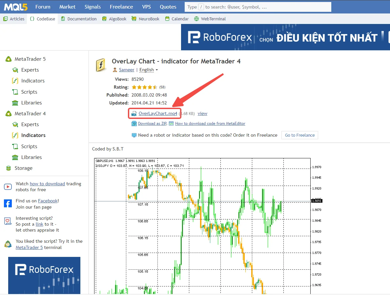Click the MetaTrader 5 Libraries icon
Viewport: 390px width, 295px height.
tap(15, 102)
